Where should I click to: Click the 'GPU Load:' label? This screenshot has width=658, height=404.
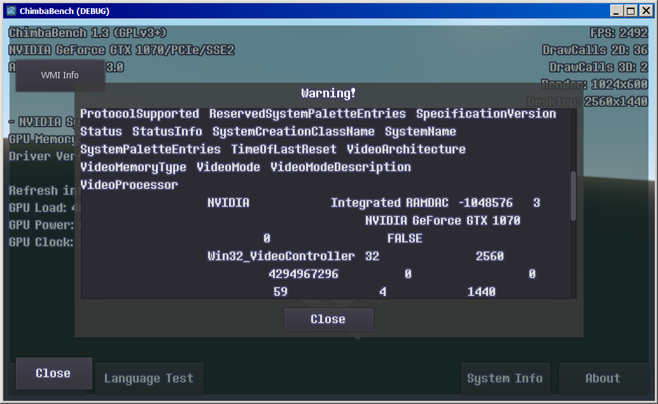tap(38, 208)
